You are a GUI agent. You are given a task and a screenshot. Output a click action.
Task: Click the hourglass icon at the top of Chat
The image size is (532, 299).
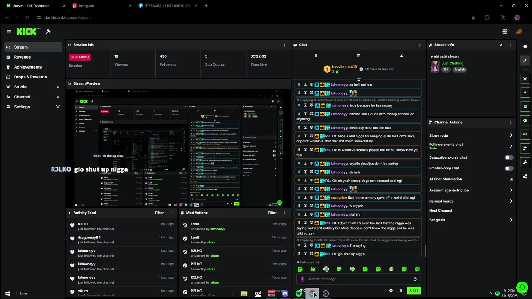pos(401,55)
